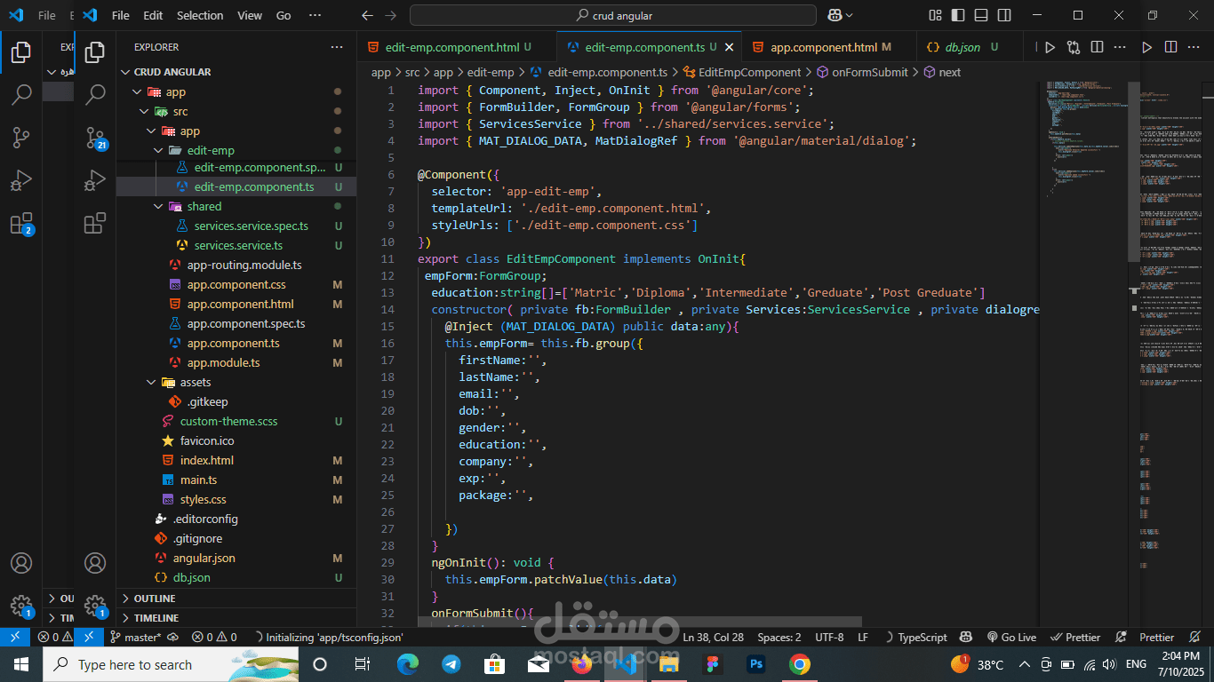Open Manage gear in front window activity bar

point(95,606)
